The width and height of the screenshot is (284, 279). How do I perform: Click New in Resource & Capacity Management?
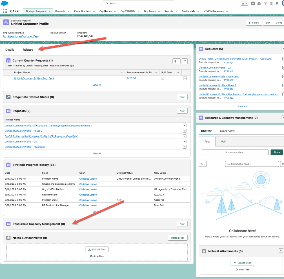[182, 224]
